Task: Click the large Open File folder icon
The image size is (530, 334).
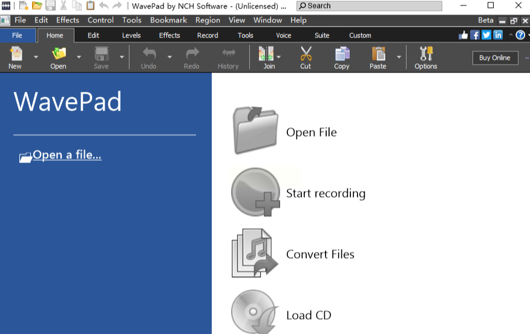Action: tap(255, 131)
